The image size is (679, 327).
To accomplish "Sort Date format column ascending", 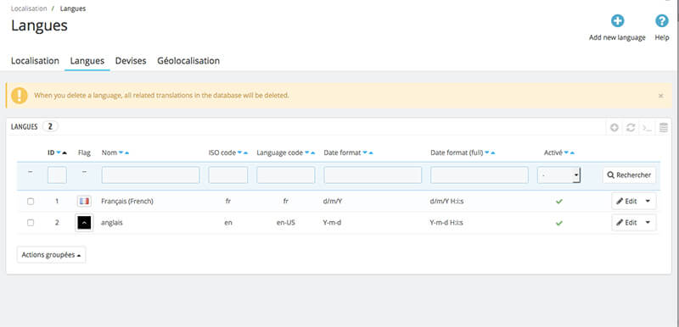I will point(371,153).
